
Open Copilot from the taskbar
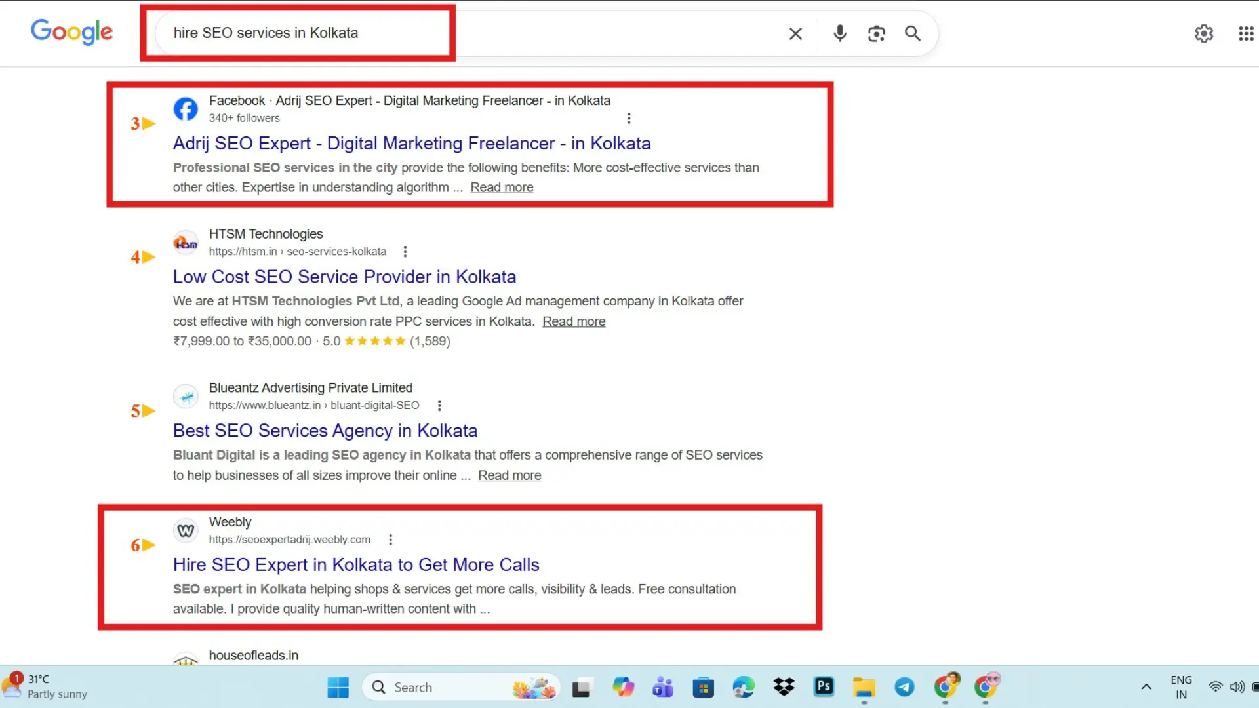click(623, 687)
